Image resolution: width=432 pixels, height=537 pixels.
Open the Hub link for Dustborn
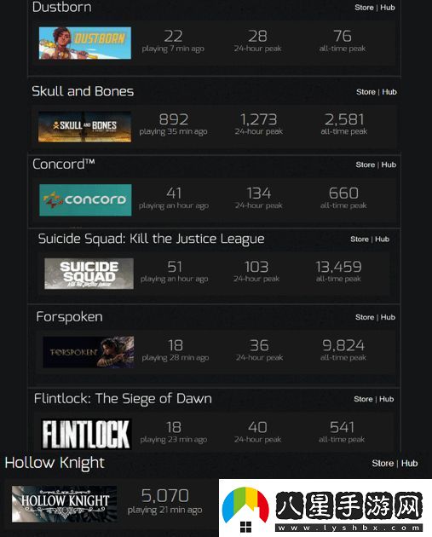tap(388, 8)
